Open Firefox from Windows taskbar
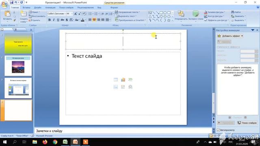 (45, 142)
